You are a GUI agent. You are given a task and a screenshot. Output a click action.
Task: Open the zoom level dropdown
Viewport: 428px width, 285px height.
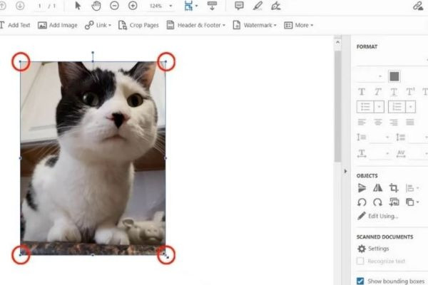[170, 6]
